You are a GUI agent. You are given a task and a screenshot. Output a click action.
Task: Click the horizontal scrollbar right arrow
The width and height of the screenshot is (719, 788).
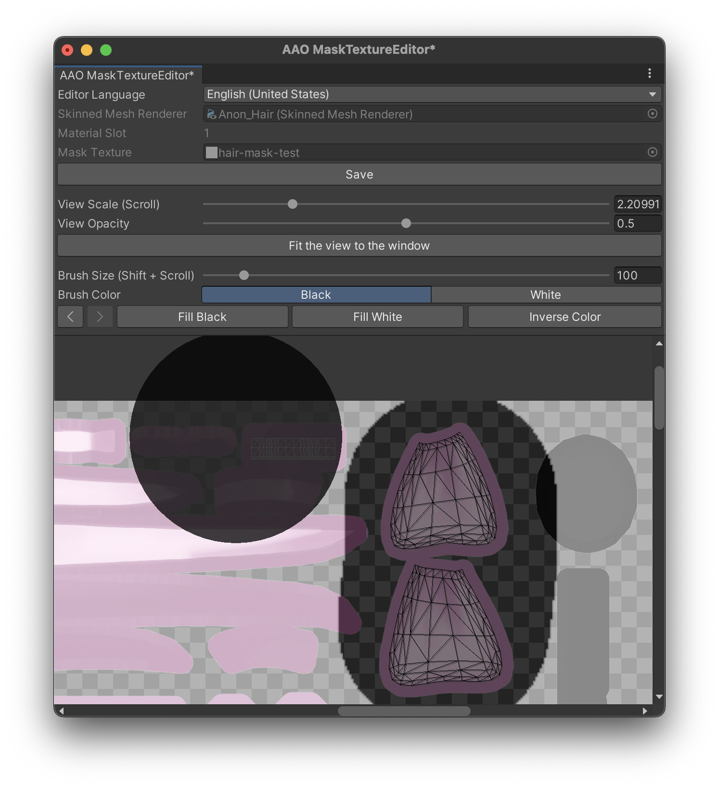pyautogui.click(x=645, y=711)
